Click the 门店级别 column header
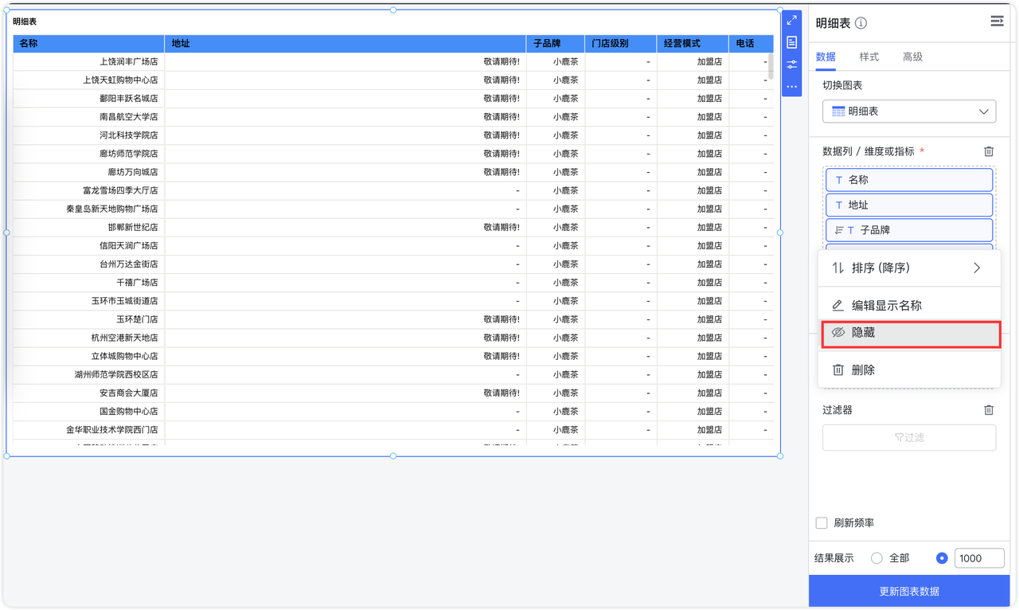The width and height of the screenshot is (1019, 610). click(620, 44)
